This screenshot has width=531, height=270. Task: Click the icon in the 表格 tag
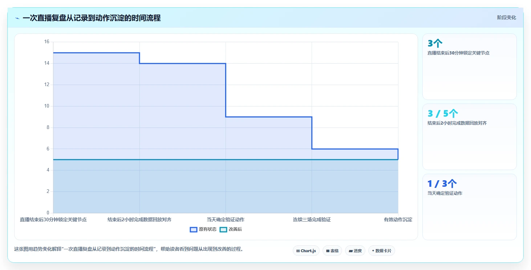point(328,251)
